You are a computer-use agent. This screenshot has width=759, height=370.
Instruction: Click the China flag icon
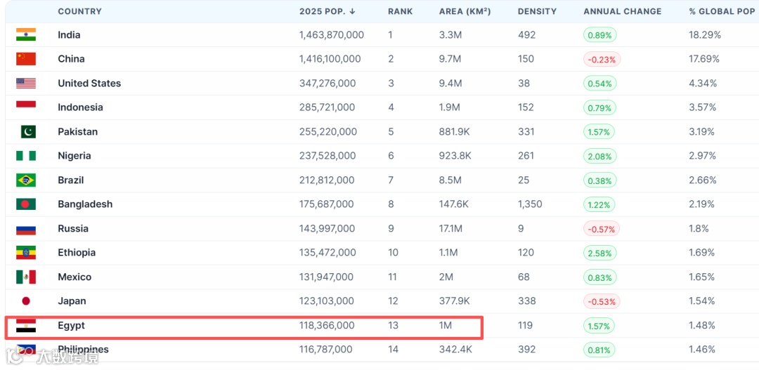[x=26, y=59]
